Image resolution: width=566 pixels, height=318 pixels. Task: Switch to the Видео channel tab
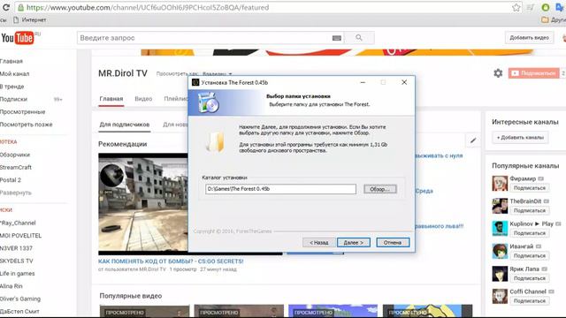click(x=143, y=99)
